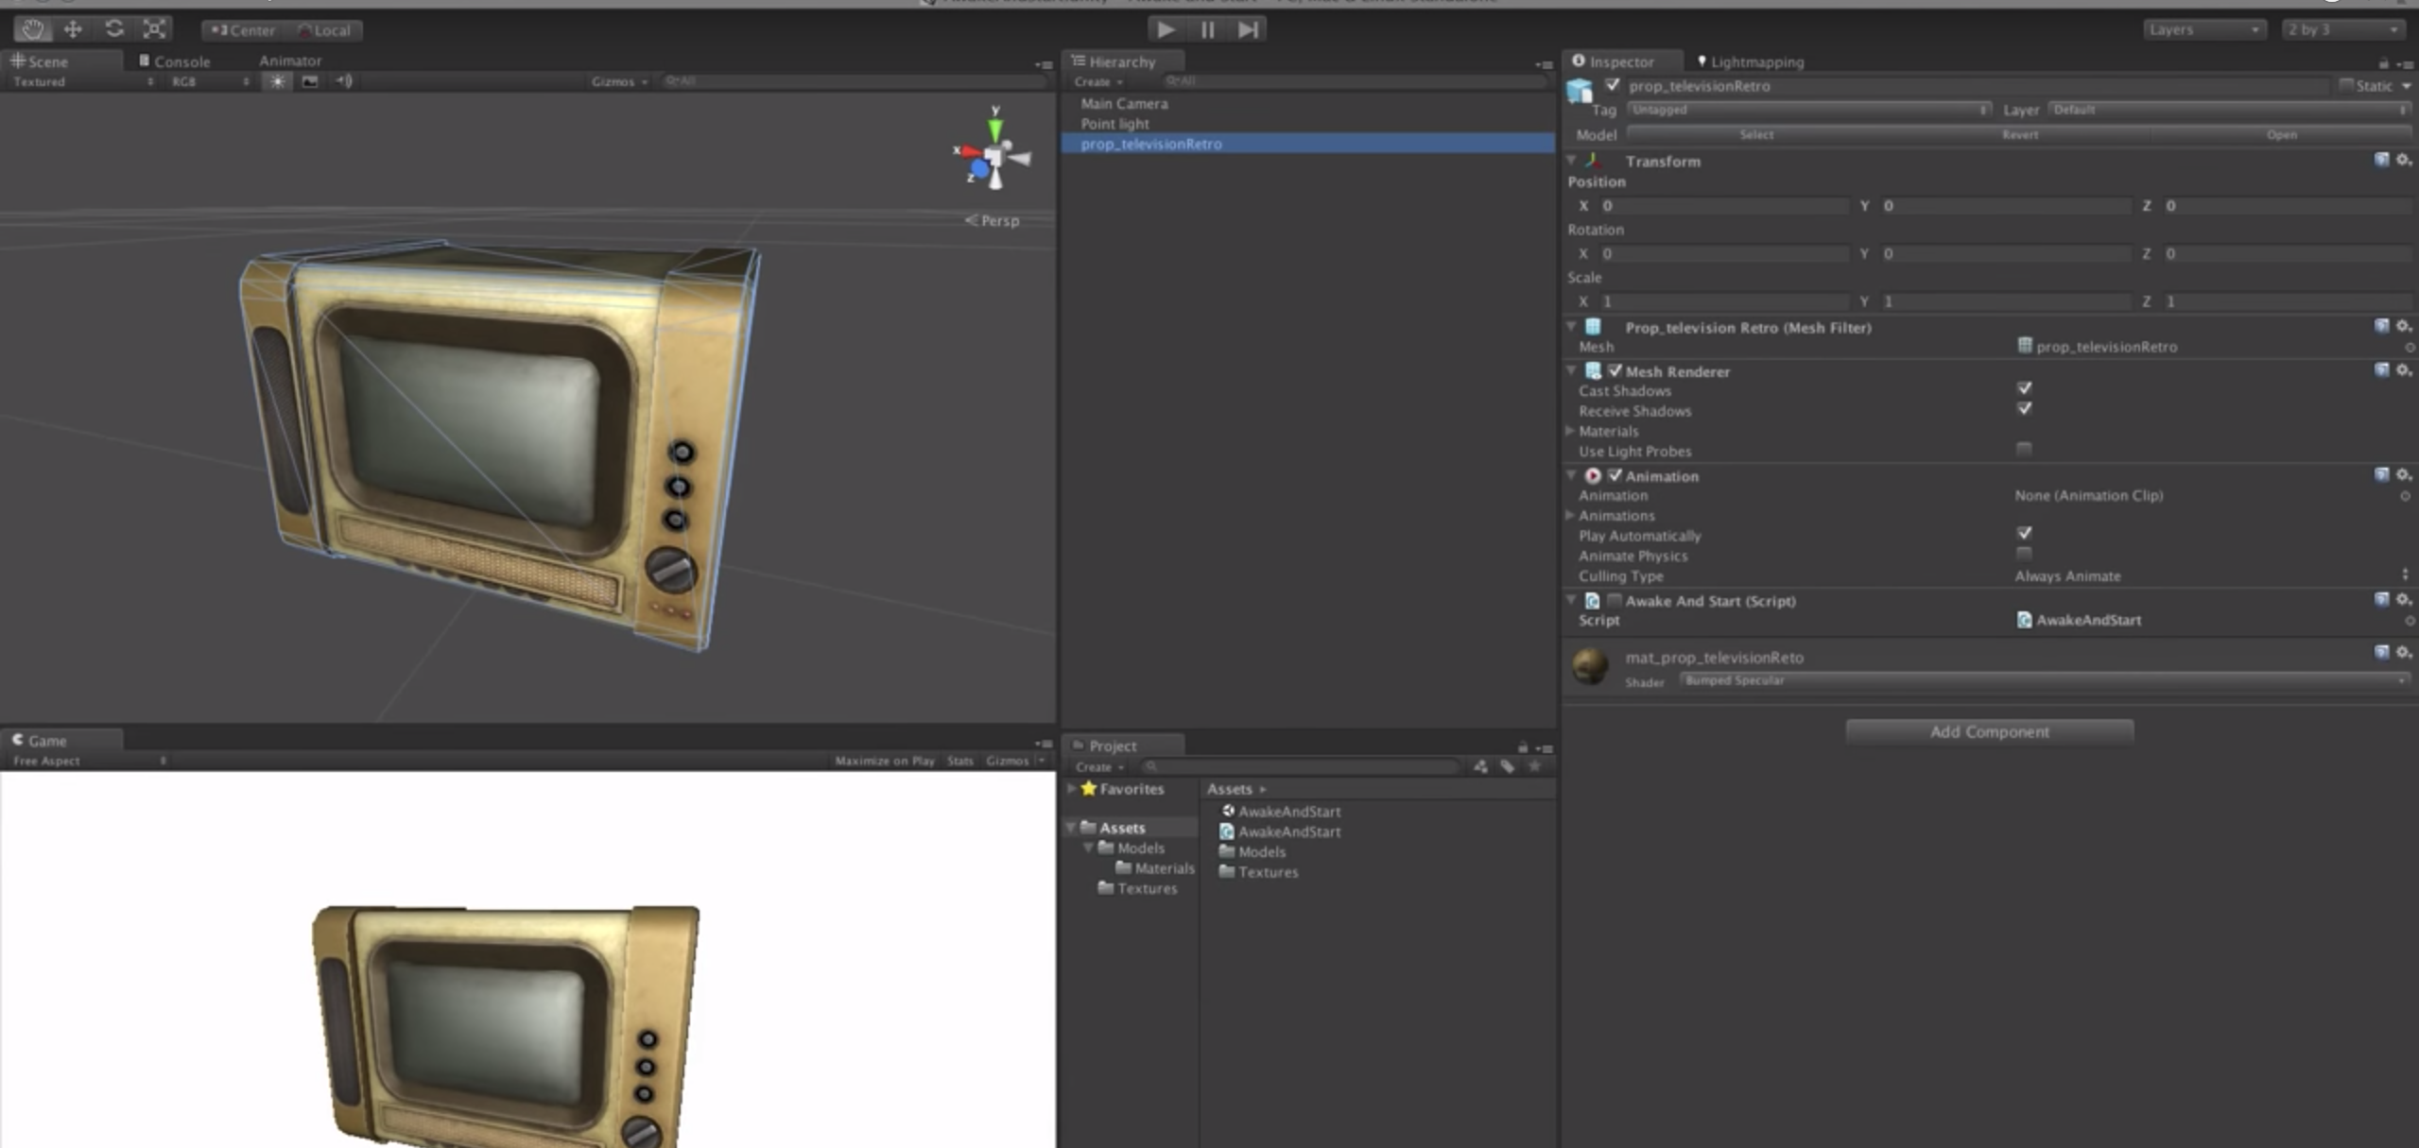Disable the Animation component checkbox
Image resolution: width=2419 pixels, height=1148 pixels.
pyautogui.click(x=1615, y=475)
